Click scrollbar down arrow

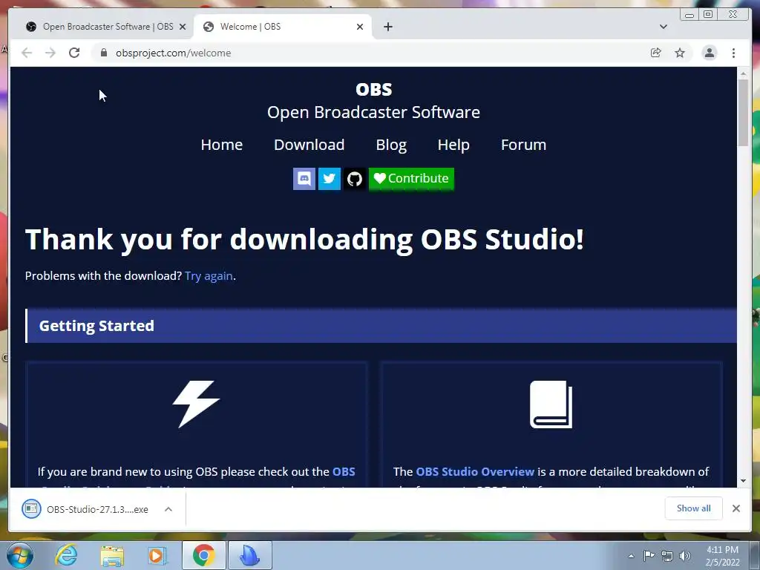click(743, 481)
